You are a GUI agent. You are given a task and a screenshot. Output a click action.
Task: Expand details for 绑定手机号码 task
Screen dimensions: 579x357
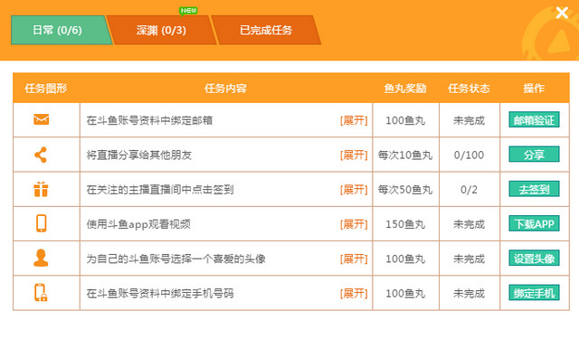point(354,294)
